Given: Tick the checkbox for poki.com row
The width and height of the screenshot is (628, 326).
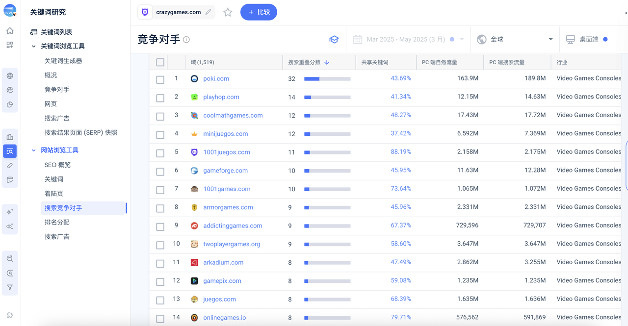Looking at the screenshot, I should [160, 79].
